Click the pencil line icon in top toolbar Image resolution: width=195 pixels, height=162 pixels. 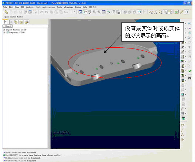coord(182,12)
